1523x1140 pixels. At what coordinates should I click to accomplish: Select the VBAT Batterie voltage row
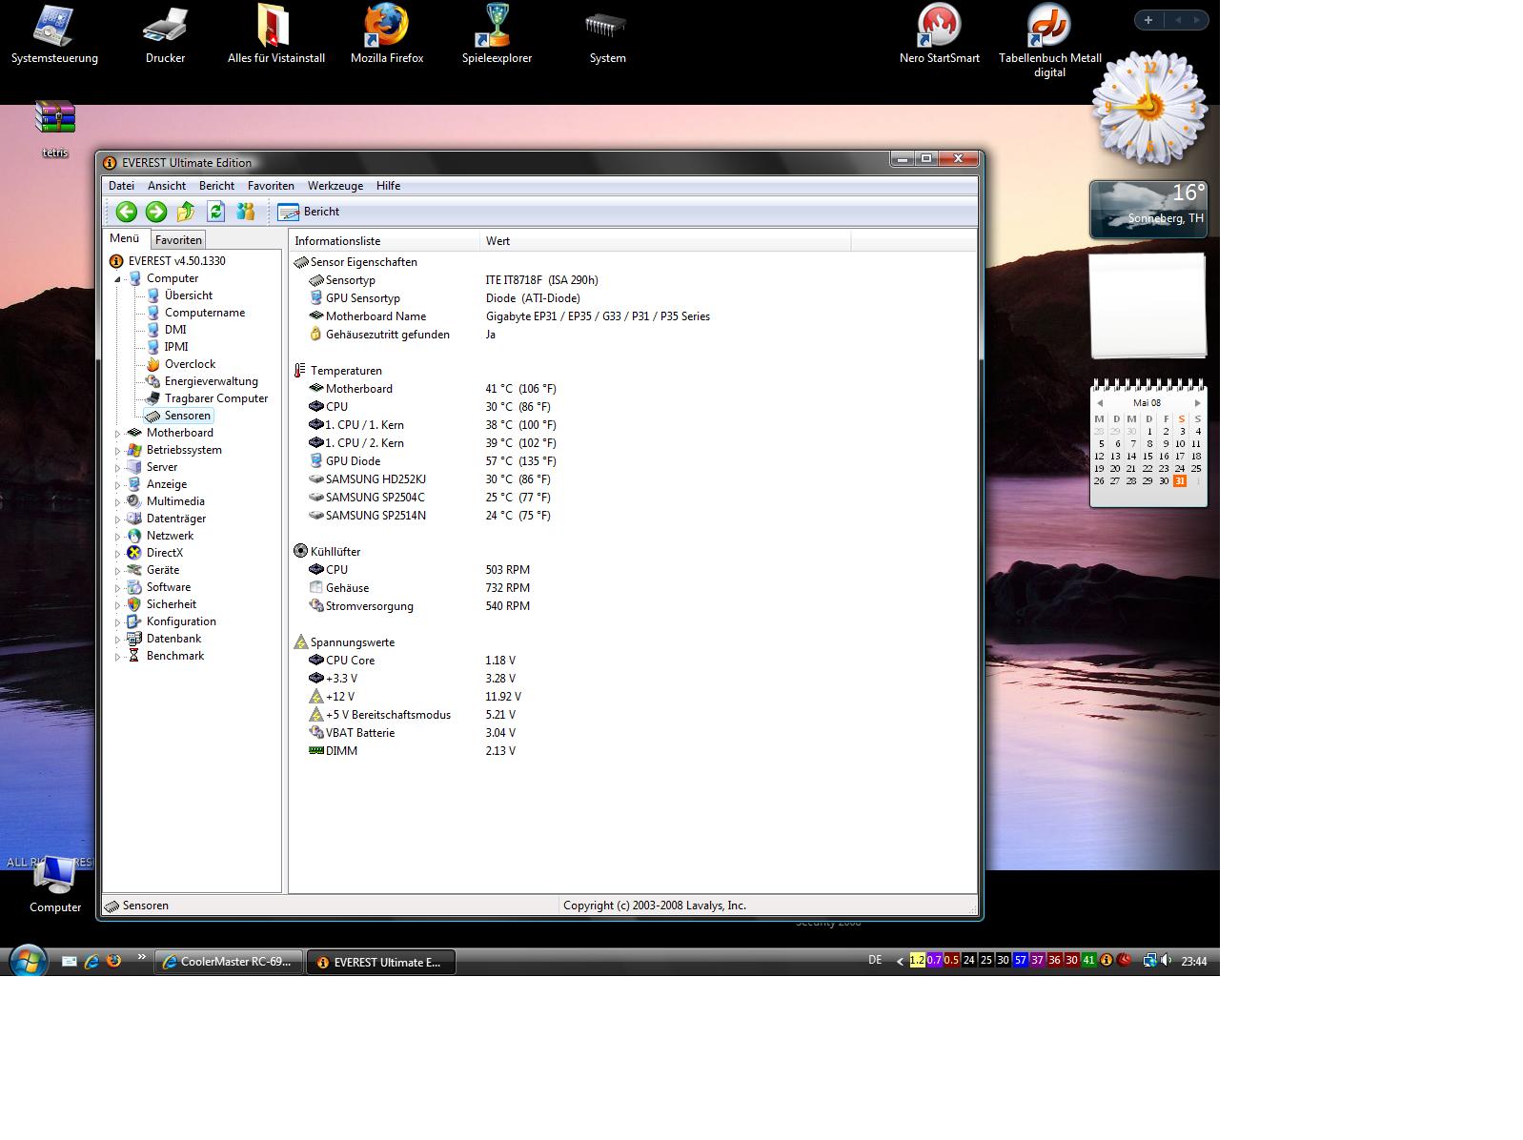[x=633, y=733]
